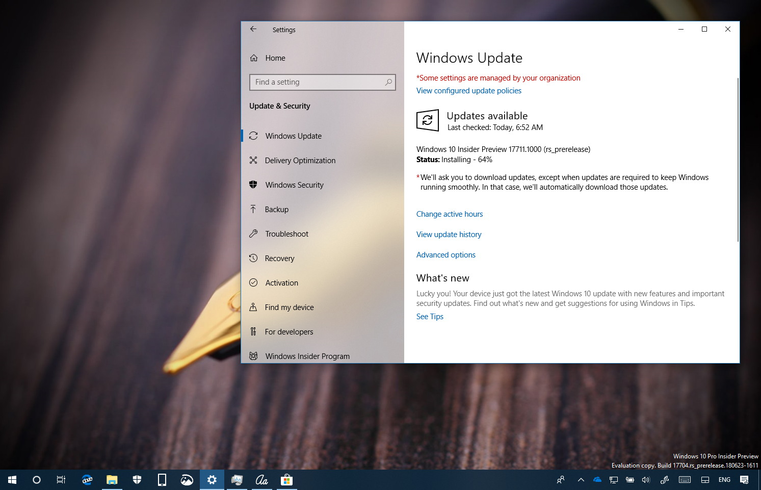Viewport: 761px width, 490px height.
Task: Open Microsoft Store from the taskbar
Action: [287, 479]
